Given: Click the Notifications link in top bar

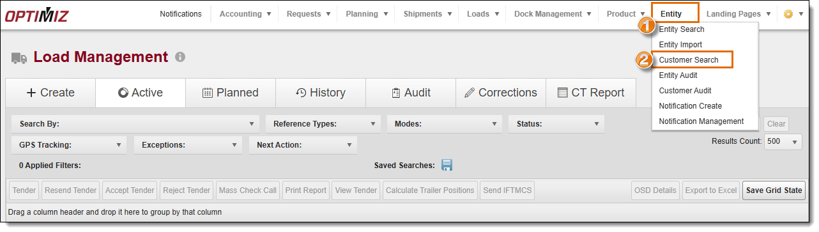Looking at the screenshot, I should click(x=181, y=14).
